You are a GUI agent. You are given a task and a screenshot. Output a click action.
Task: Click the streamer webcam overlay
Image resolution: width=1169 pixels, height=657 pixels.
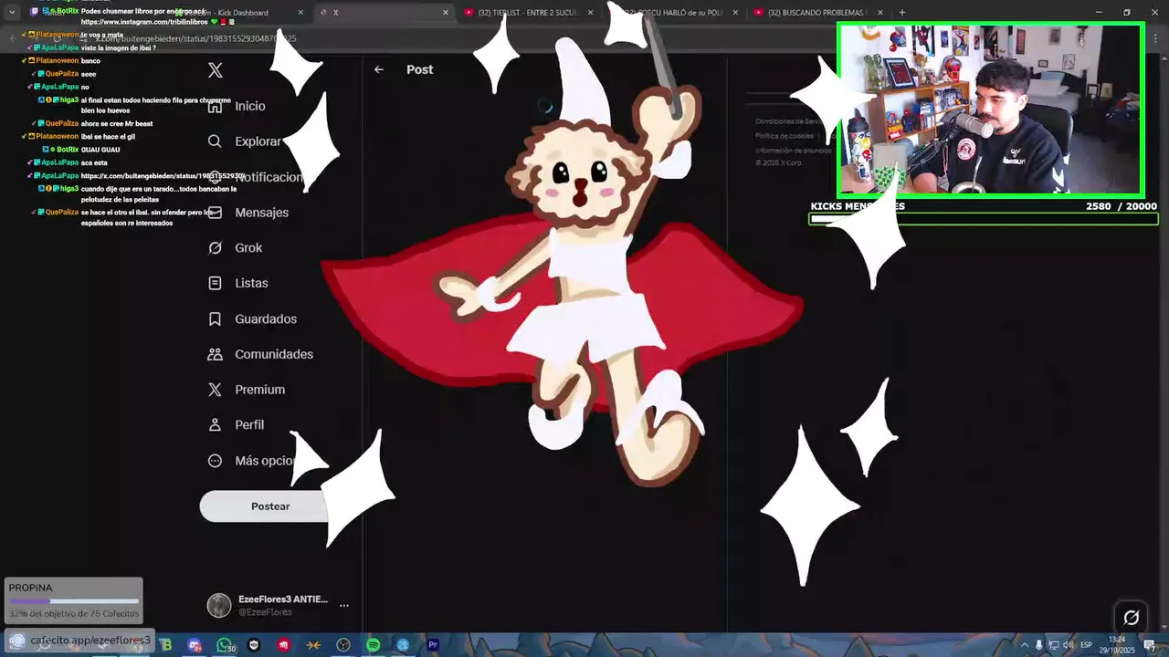click(x=991, y=109)
